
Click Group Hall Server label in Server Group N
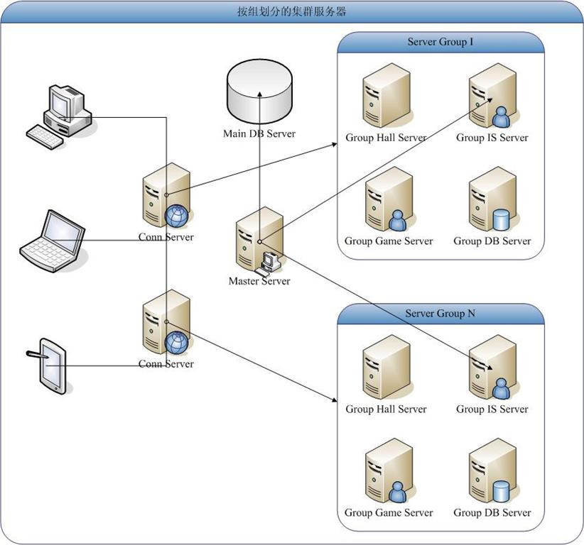[x=386, y=409]
